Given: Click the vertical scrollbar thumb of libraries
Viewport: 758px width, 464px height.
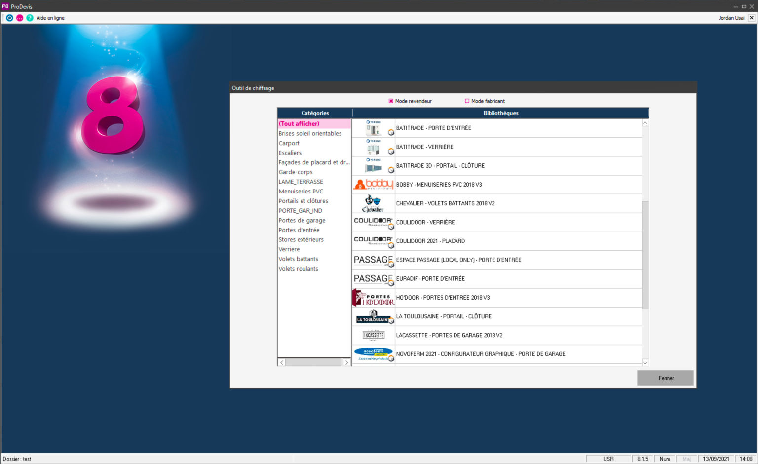Looking at the screenshot, I should pos(645,254).
